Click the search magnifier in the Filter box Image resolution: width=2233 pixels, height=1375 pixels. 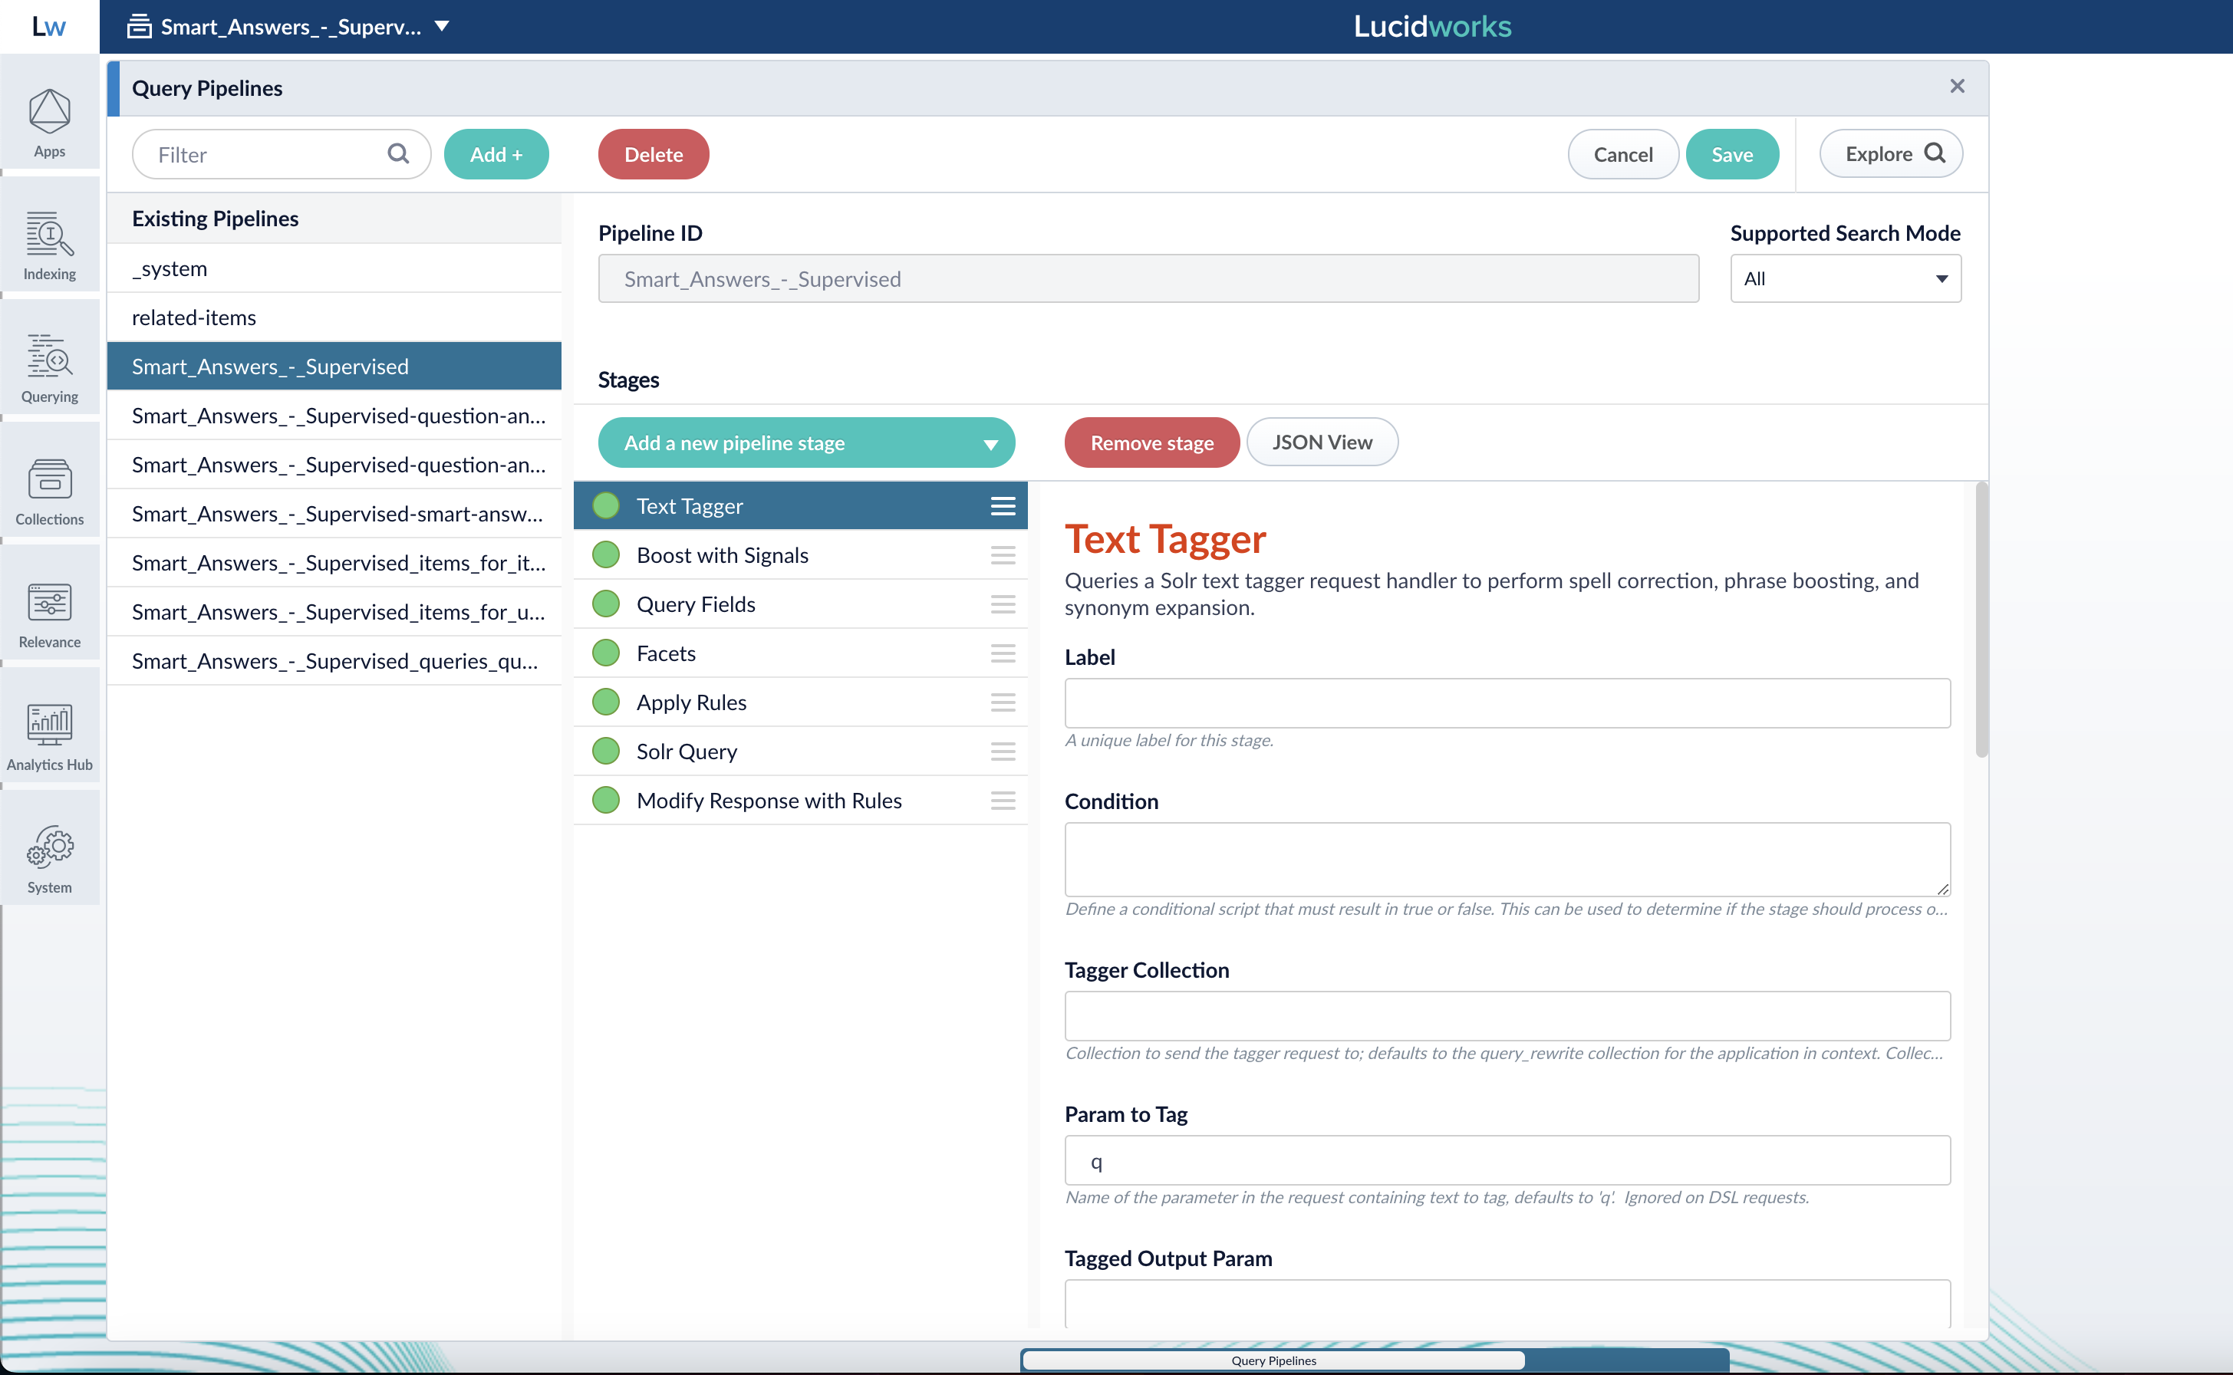point(398,153)
